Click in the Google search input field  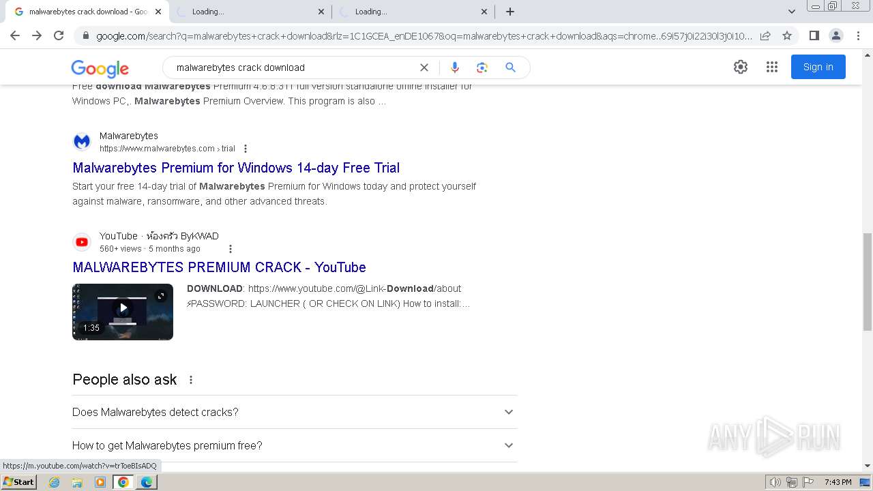tap(293, 68)
